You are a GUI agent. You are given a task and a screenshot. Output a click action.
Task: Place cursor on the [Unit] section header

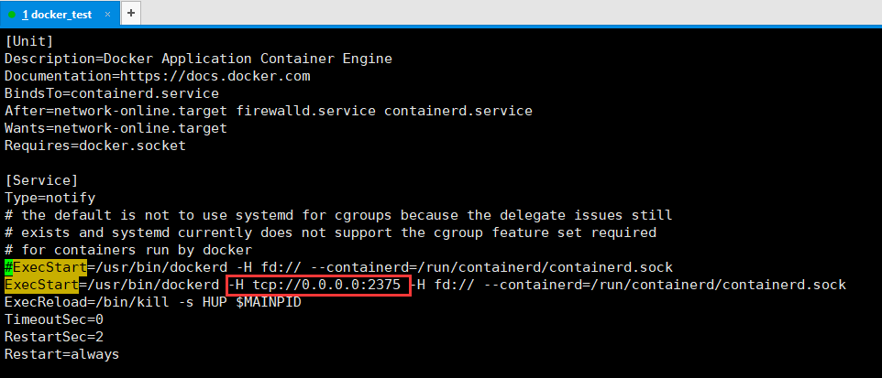pyautogui.click(x=28, y=41)
